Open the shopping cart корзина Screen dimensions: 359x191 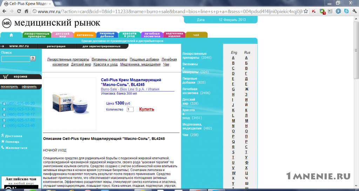click(x=21, y=77)
